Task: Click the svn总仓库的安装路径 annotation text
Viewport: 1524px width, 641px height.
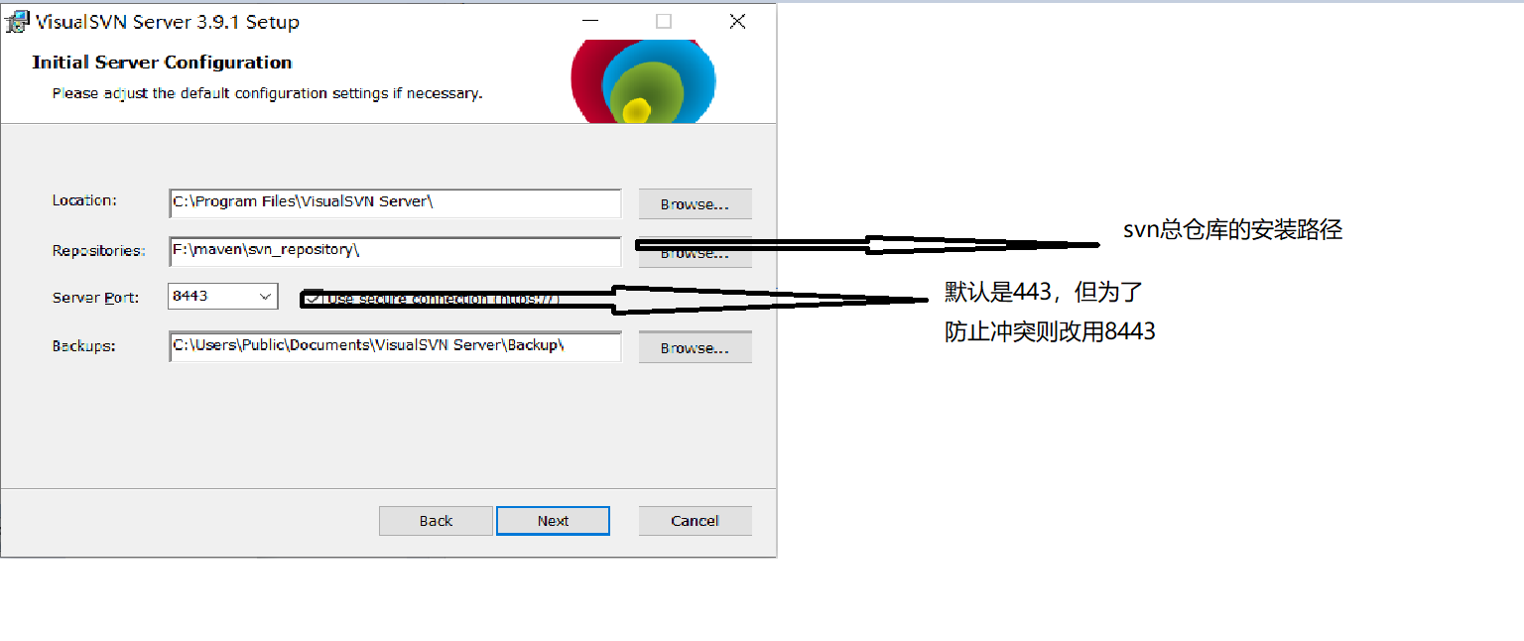Action: pos(1232,230)
